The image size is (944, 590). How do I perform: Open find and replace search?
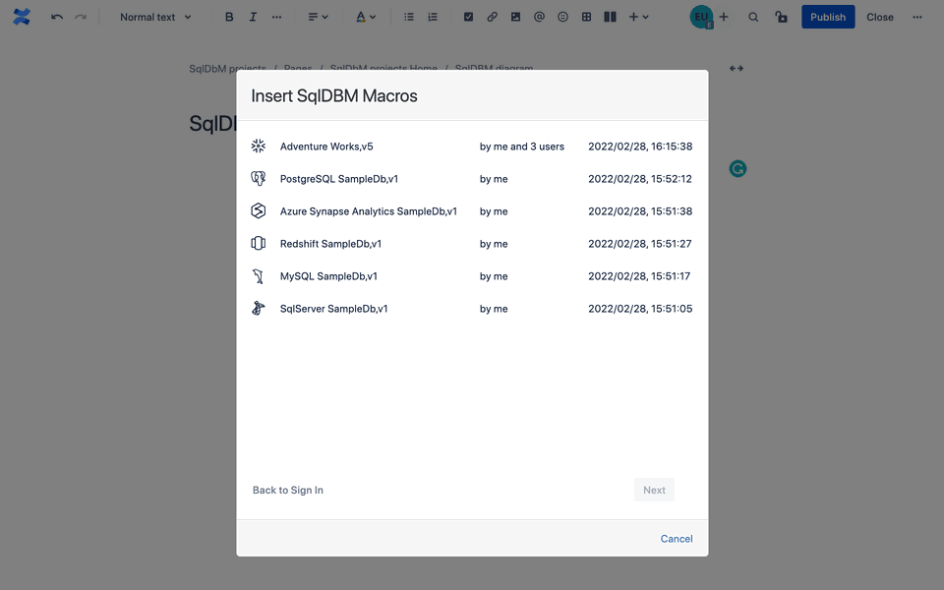pos(753,17)
